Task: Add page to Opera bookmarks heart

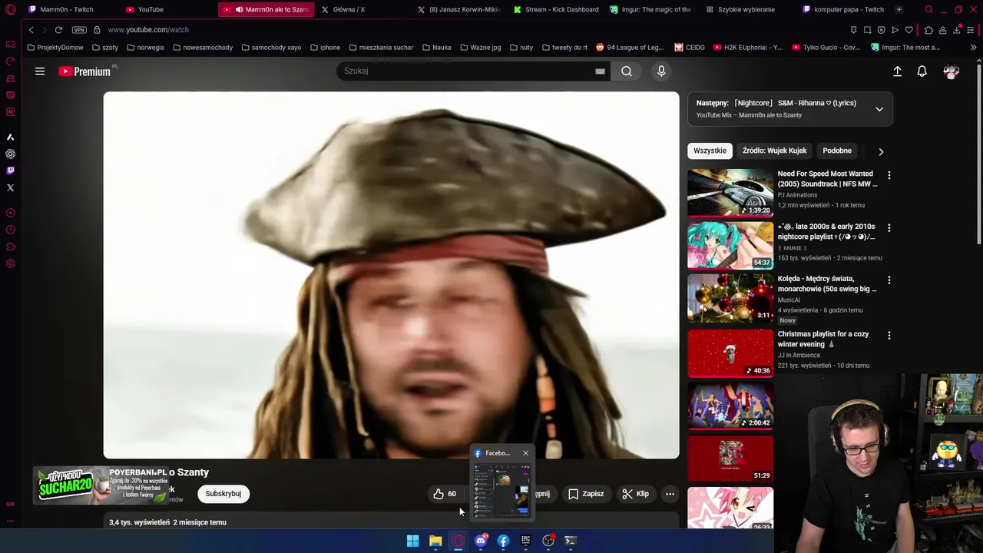Action: coord(909,30)
